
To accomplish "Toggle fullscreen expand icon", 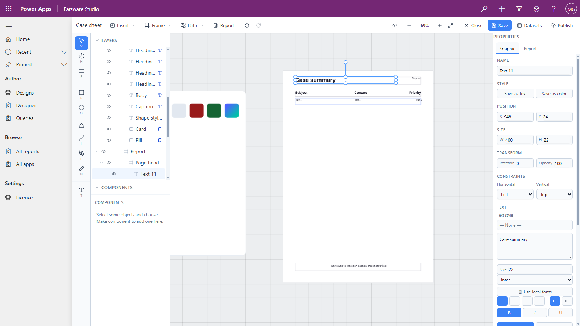I will click(x=451, y=25).
